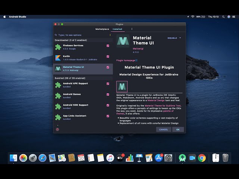Click the Android NDK Support puzzle icon
Screen dimensions: 239x179
coord(58,107)
